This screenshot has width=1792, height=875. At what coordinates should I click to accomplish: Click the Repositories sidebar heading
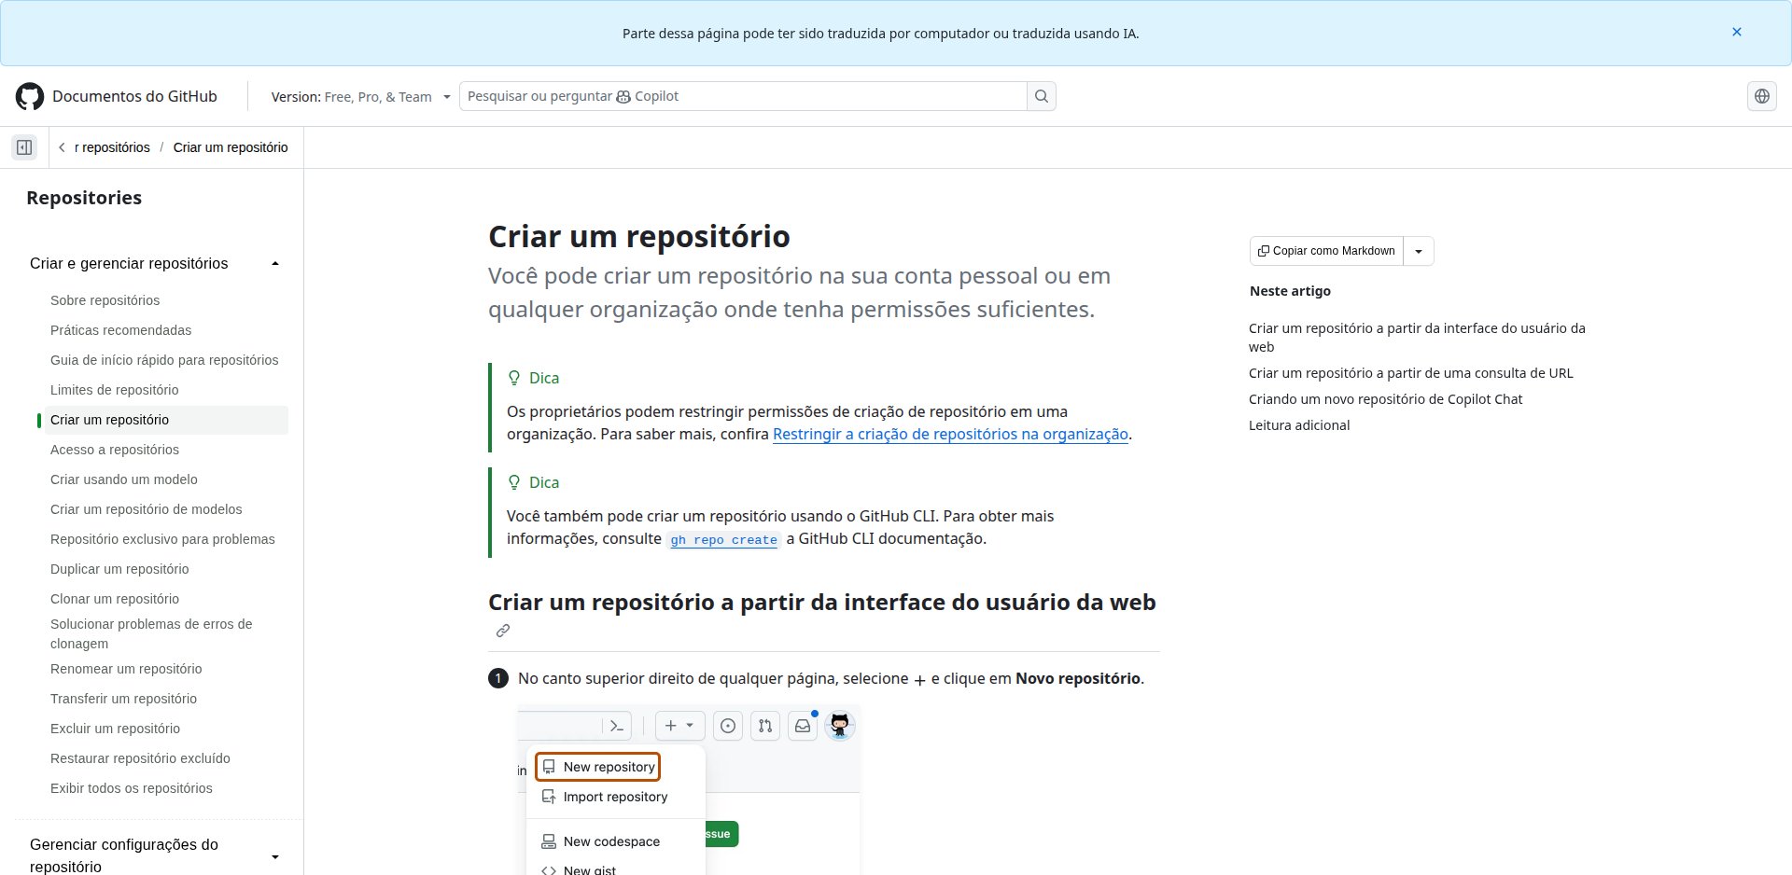(x=84, y=198)
